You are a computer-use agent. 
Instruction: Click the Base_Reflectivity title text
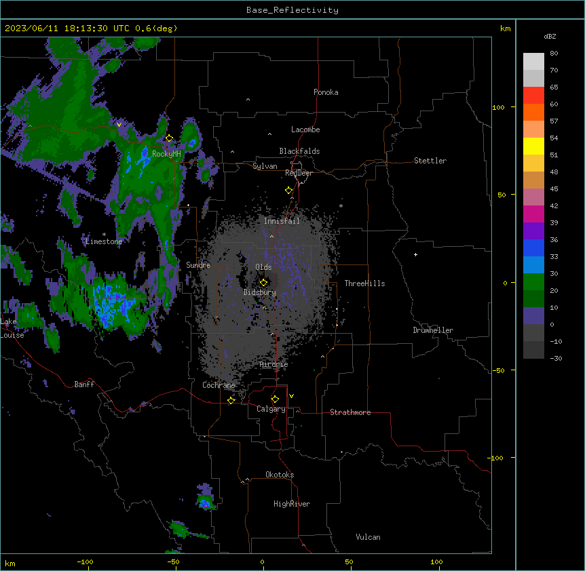(292, 10)
